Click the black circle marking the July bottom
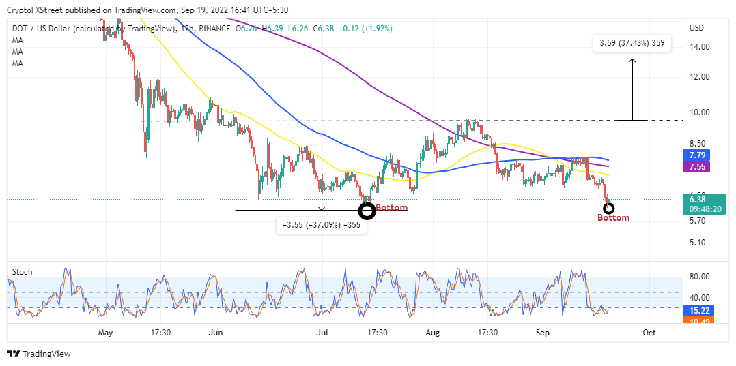Image resolution: width=736 pixels, height=366 pixels. tap(367, 211)
